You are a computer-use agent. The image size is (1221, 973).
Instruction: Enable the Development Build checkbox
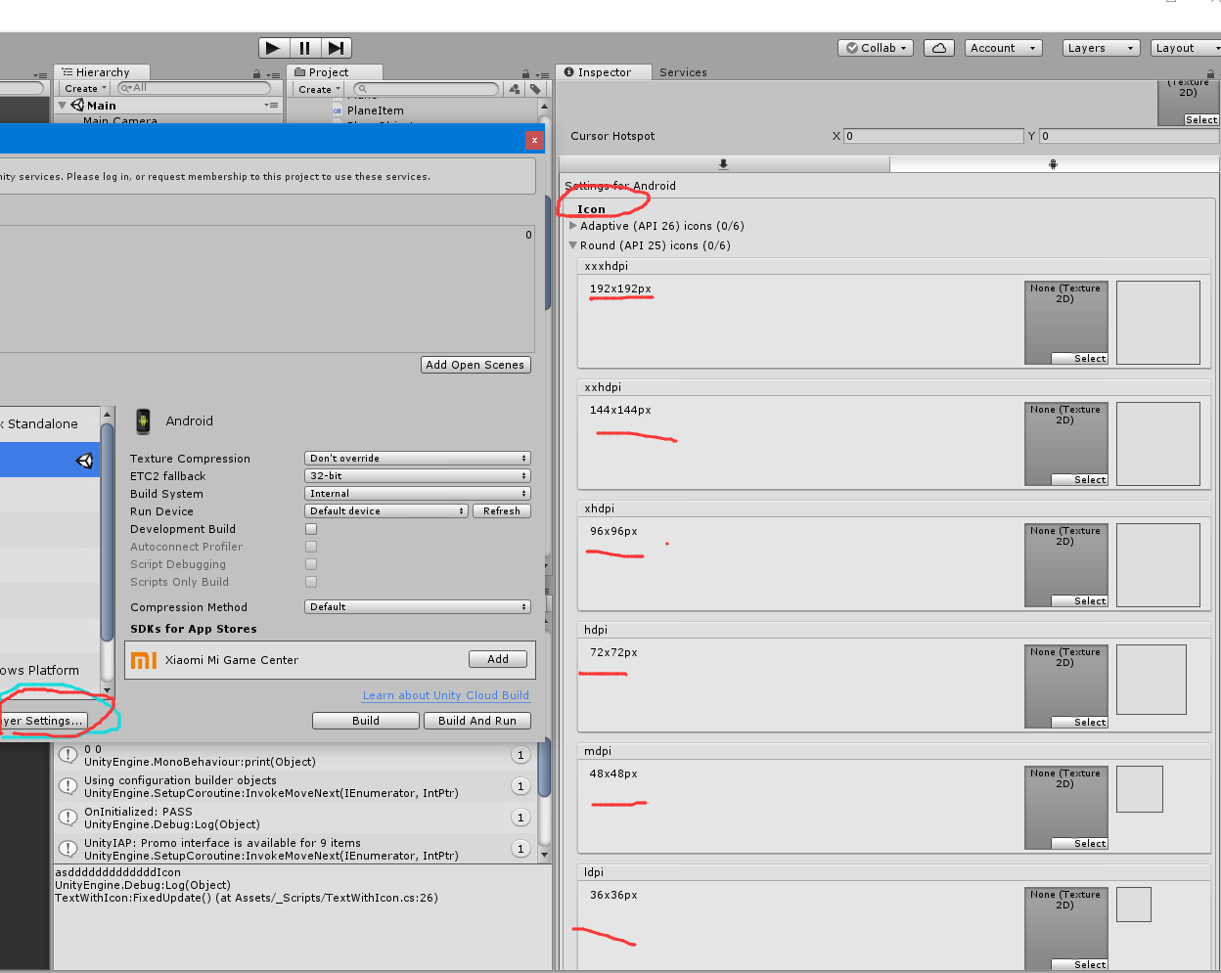click(x=310, y=528)
